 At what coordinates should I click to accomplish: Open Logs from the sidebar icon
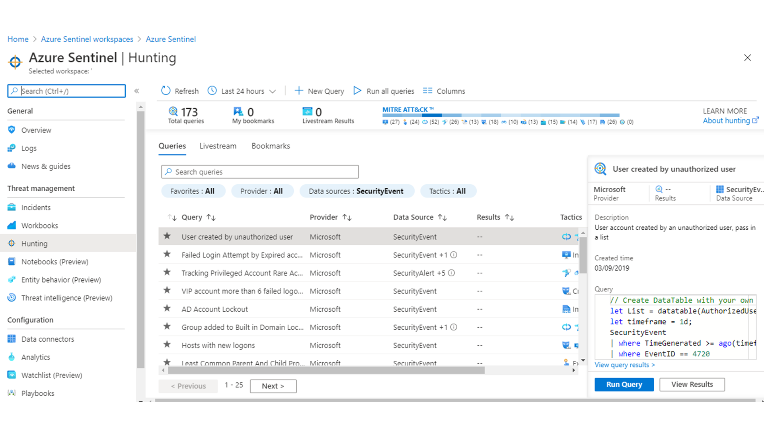[12, 148]
